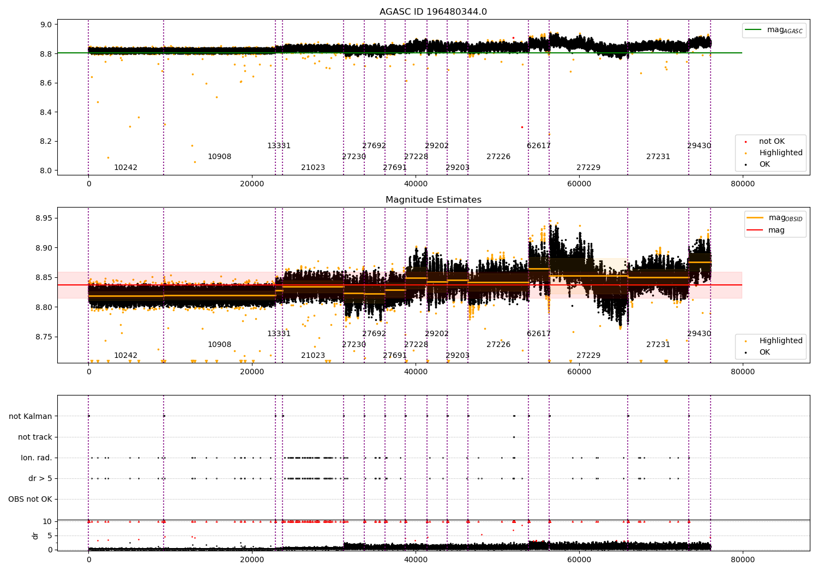This screenshot has width=818, height=572.
Task: Click 'Highlighted' legend entry in the middle plot
Action: click(x=774, y=341)
